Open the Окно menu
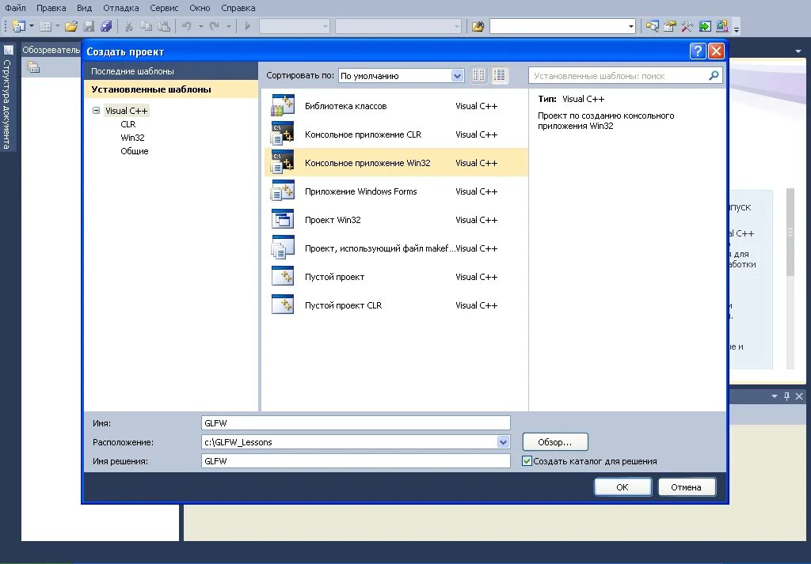This screenshot has width=811, height=564. pyautogui.click(x=200, y=8)
